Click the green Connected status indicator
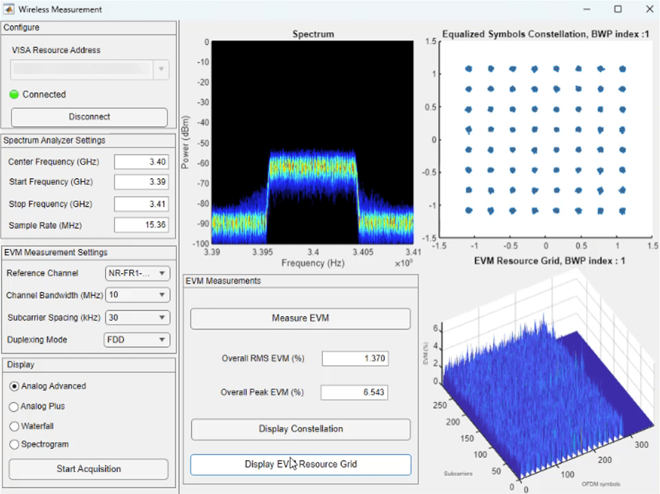The width and height of the screenshot is (660, 494). [x=13, y=94]
